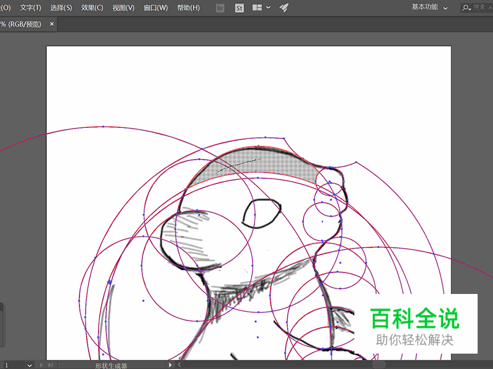Open the 帮助(H) menu
Viewport: 493px width, 369px height.
click(187, 7)
